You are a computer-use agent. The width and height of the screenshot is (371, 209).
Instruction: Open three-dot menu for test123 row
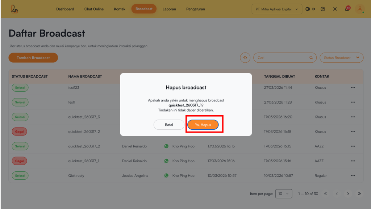(x=353, y=88)
